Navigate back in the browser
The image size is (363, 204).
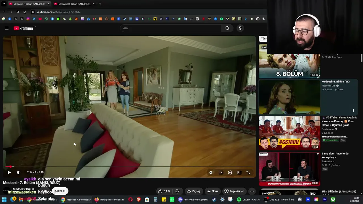4,12
